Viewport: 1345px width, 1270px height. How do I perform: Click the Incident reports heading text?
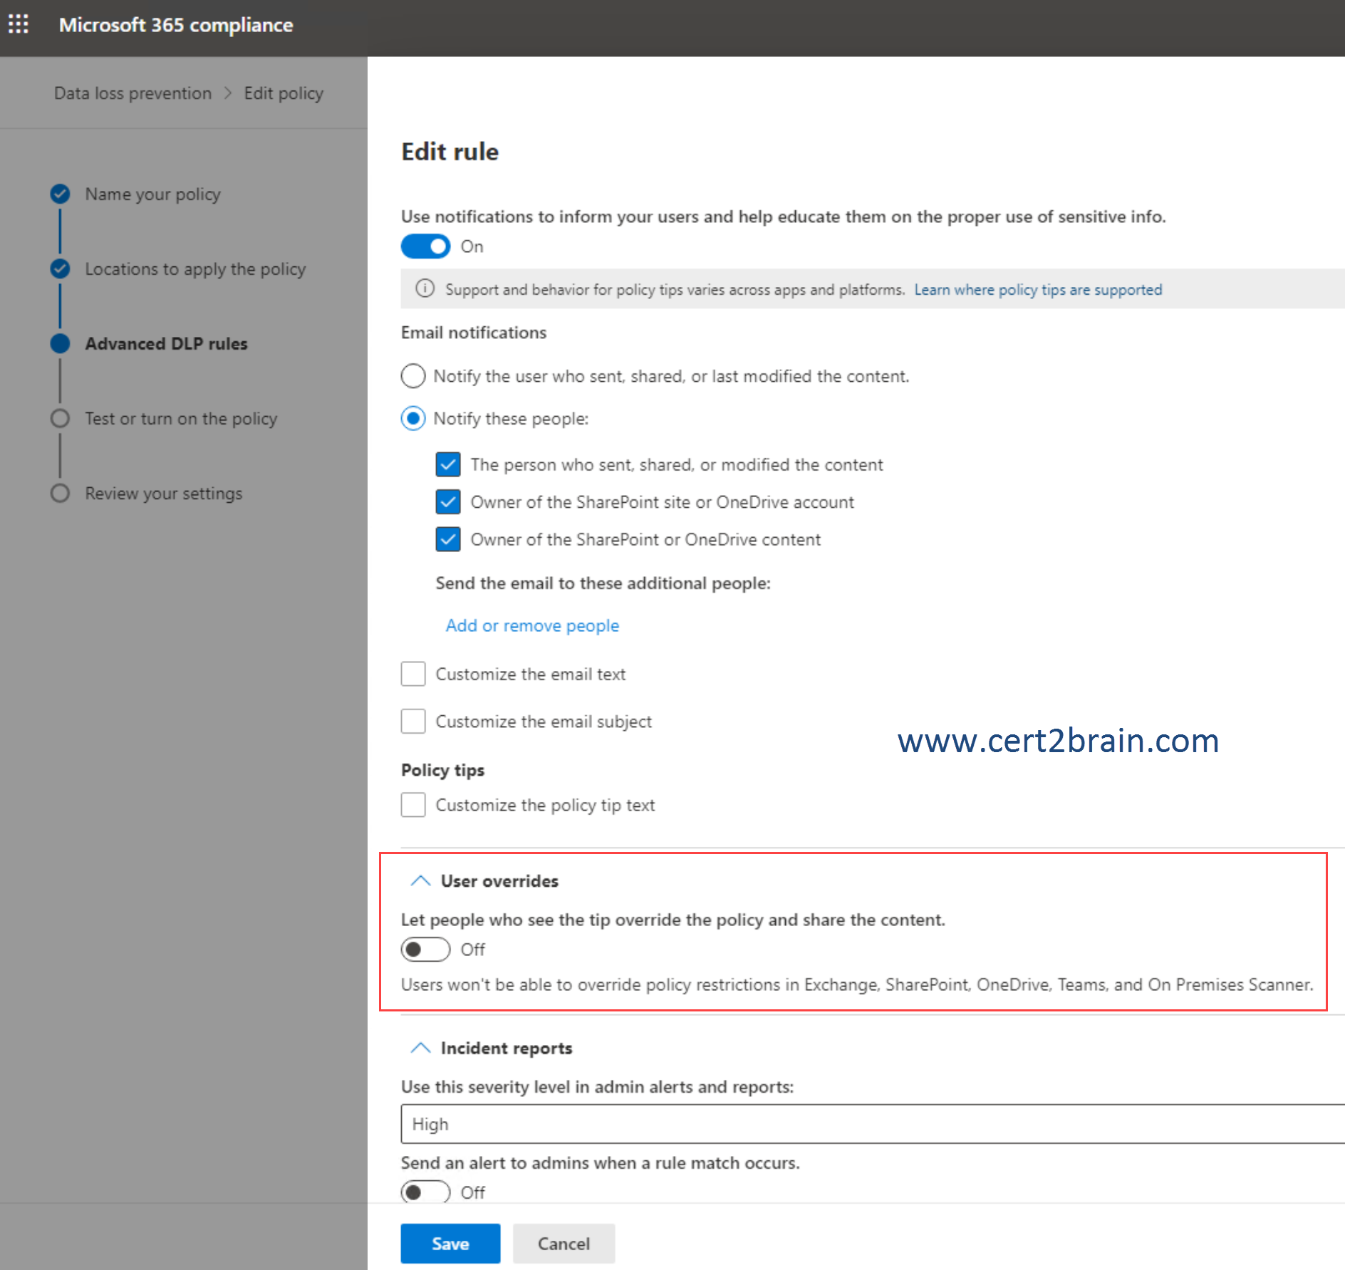pyautogui.click(x=507, y=1048)
